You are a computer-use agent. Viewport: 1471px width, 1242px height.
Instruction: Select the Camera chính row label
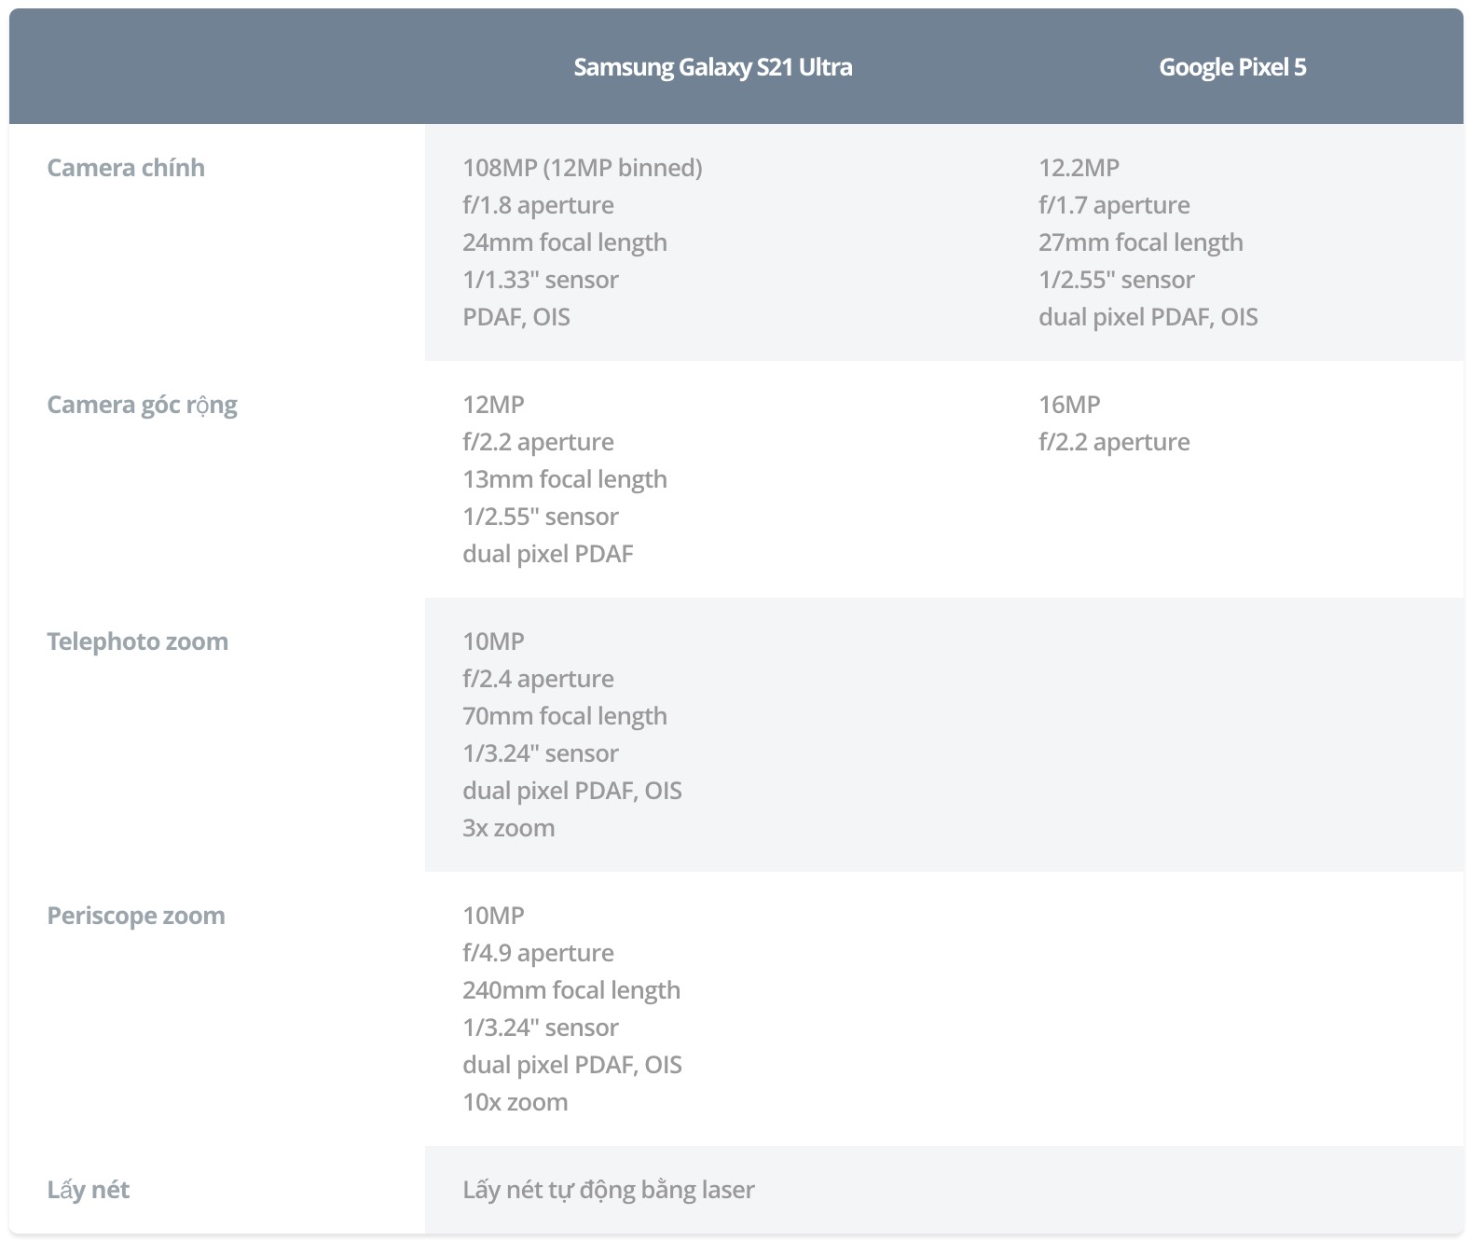[x=126, y=168]
